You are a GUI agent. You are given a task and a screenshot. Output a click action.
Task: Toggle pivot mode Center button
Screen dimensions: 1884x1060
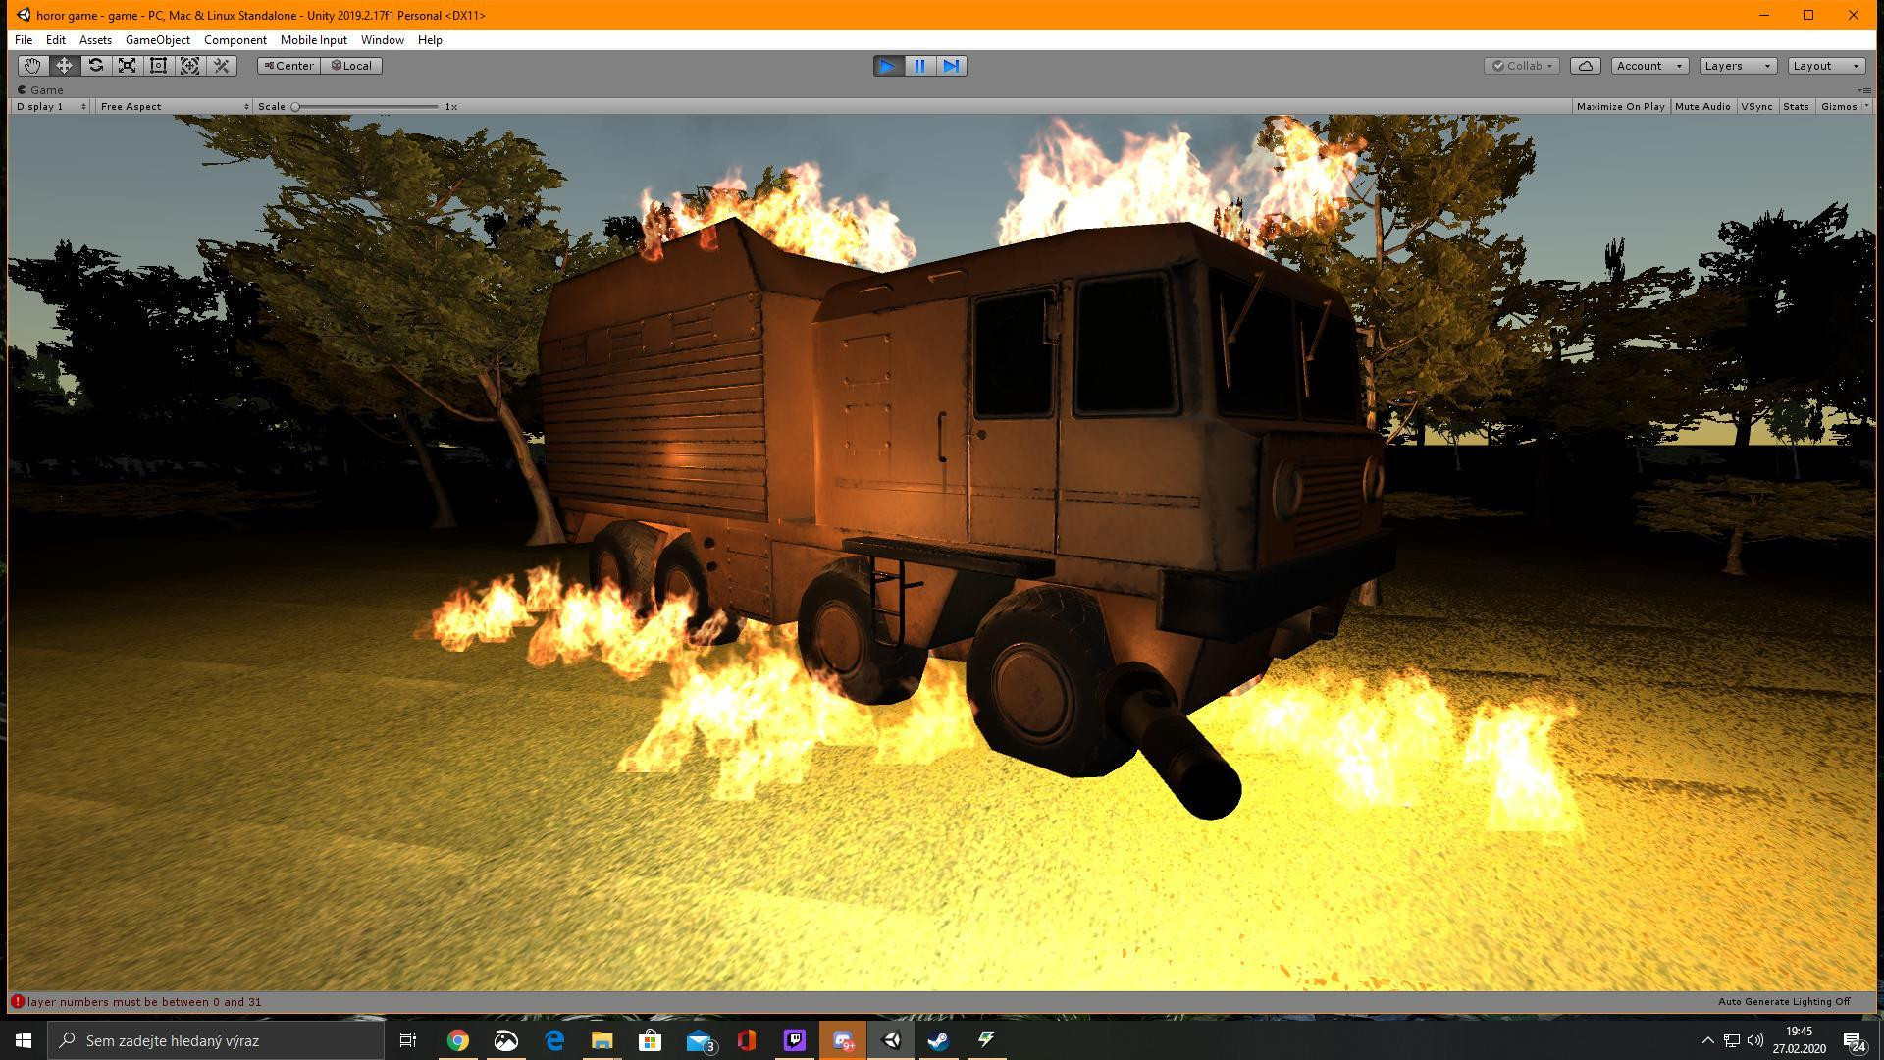(x=288, y=66)
